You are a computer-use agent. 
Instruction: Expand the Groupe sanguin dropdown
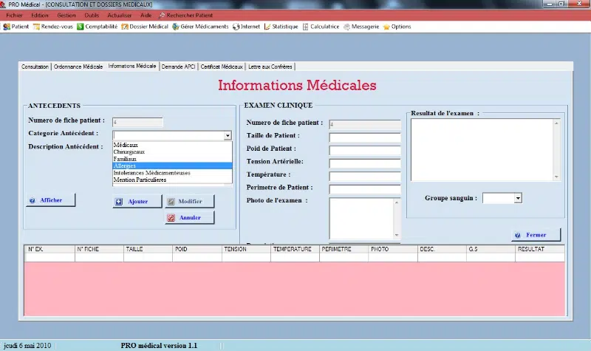(519, 198)
